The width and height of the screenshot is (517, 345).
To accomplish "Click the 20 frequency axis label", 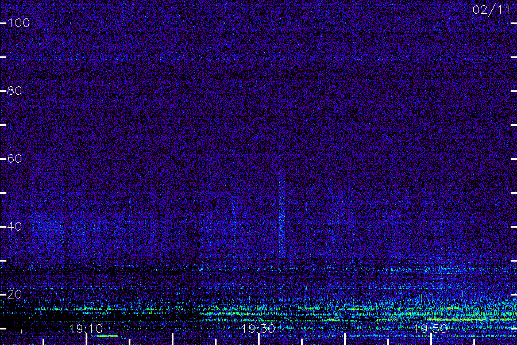I will pyautogui.click(x=14, y=294).
